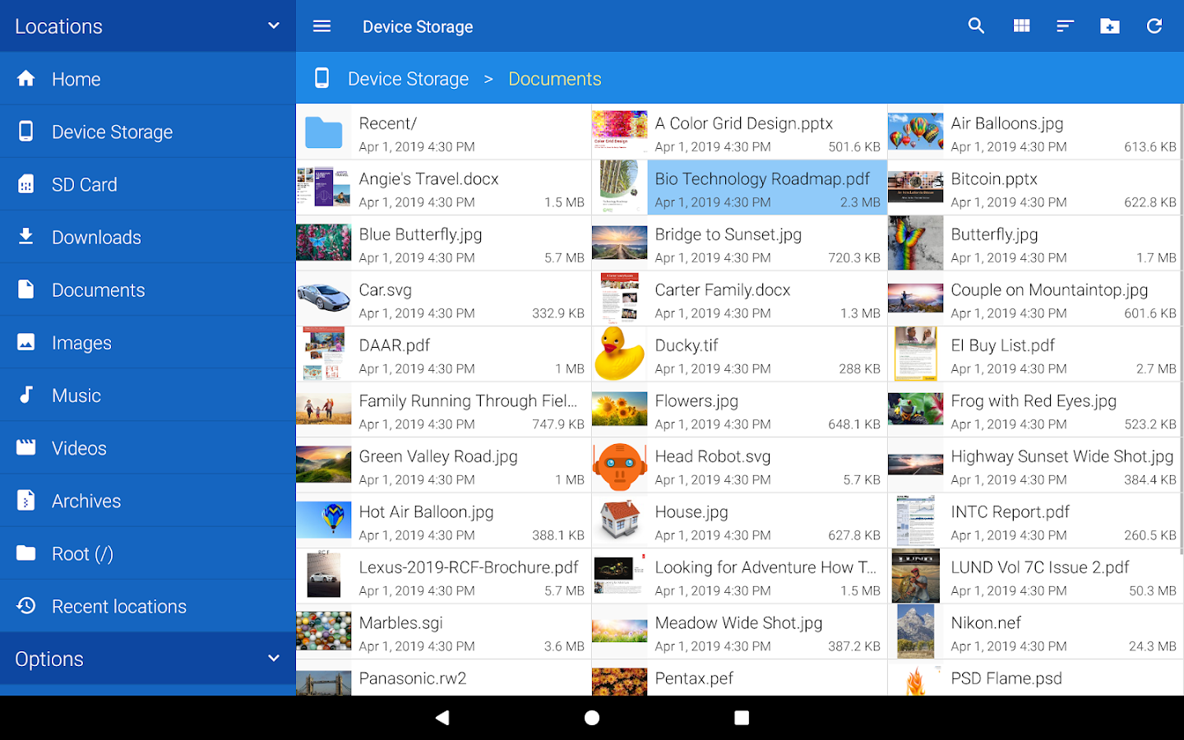Open Ducky.tif duck thumbnail
Screen dimensions: 1184x740
(619, 354)
